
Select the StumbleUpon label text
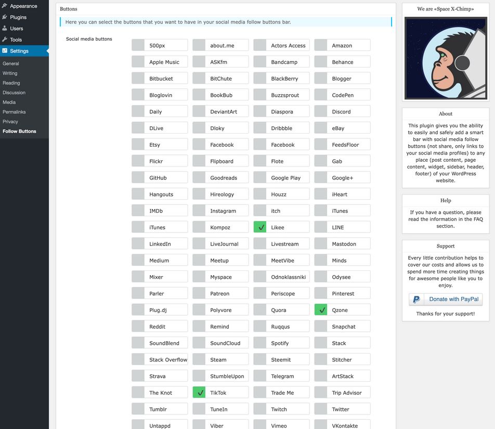coord(227,376)
